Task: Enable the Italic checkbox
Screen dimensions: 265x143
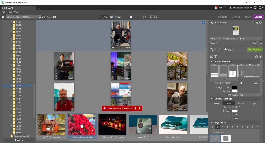Action: click(233, 119)
